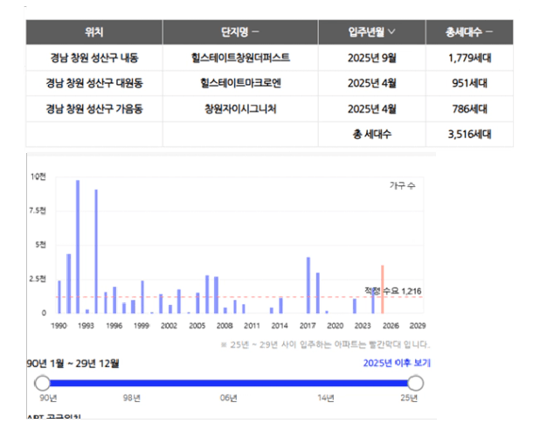The image size is (533, 437).
Task: Click 951세대 household count cell
Action: pos(469,83)
